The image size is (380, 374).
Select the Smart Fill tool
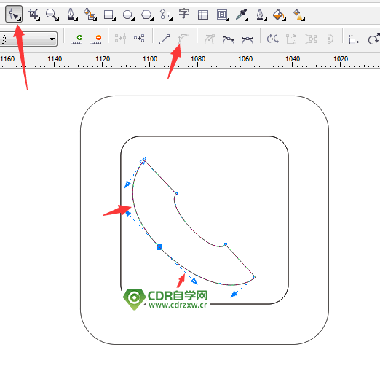point(90,15)
